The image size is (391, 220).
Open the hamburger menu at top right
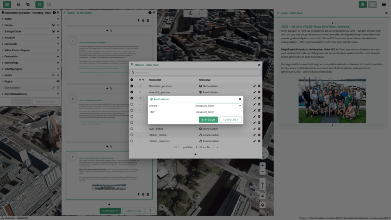pos(384,4)
